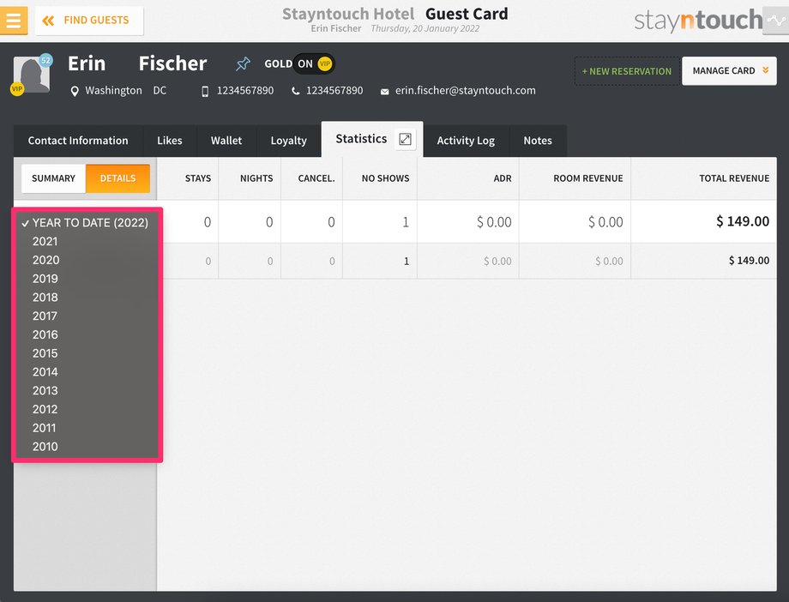
Task: Select 2013 from year list
Action: 87,390
